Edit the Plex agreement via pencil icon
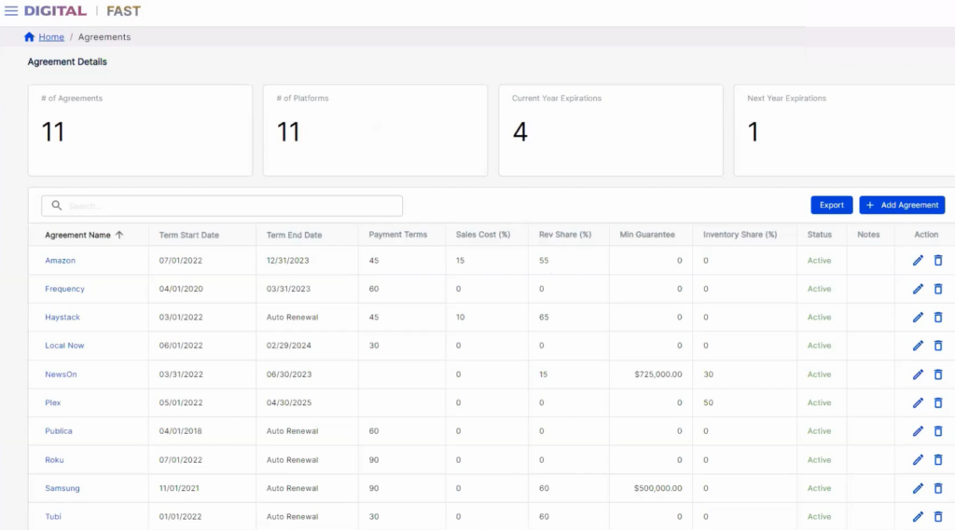Image resolution: width=955 pixels, height=530 pixels. [x=918, y=402]
